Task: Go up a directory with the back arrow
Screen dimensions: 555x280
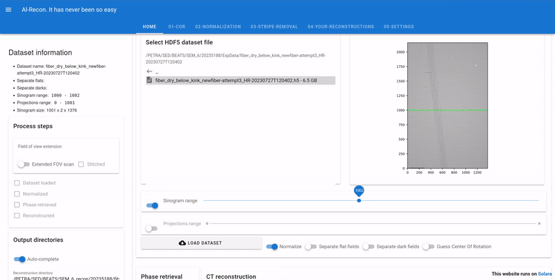Action: [149, 71]
